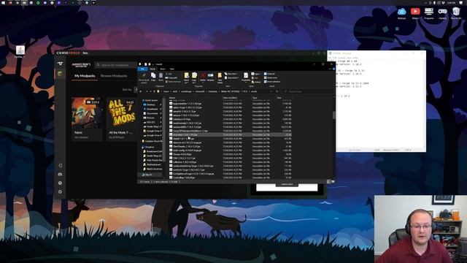Click the Up arrow in Explorer navigation

click(154, 91)
